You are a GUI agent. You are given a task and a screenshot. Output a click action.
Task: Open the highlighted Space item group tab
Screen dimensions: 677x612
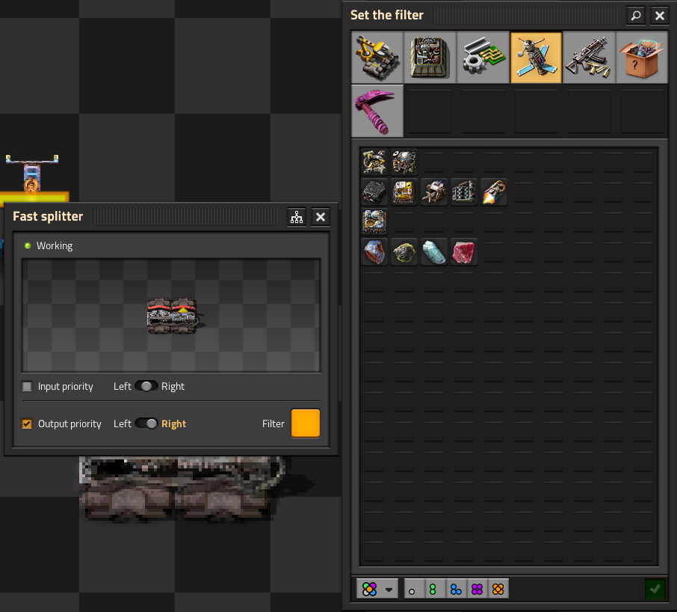point(537,58)
